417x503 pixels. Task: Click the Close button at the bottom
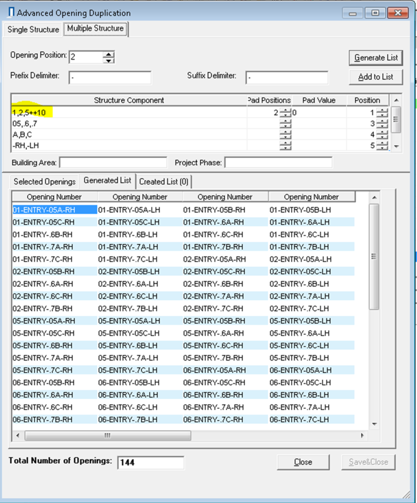(303, 462)
